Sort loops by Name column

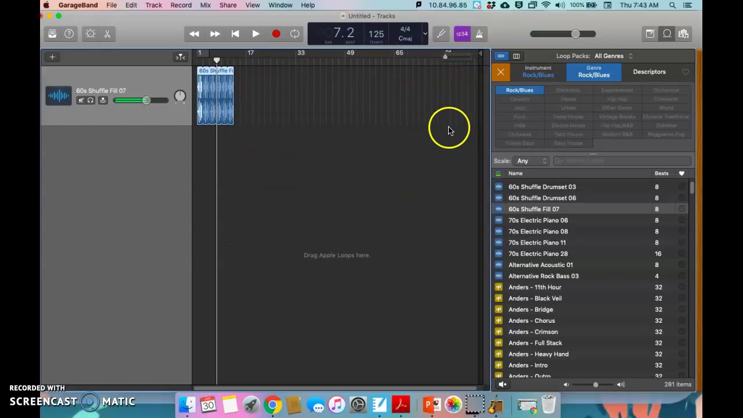coord(515,173)
